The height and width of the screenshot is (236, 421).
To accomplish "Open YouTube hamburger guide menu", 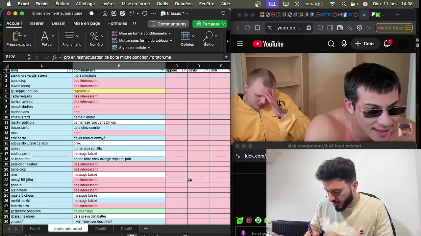I will [240, 44].
